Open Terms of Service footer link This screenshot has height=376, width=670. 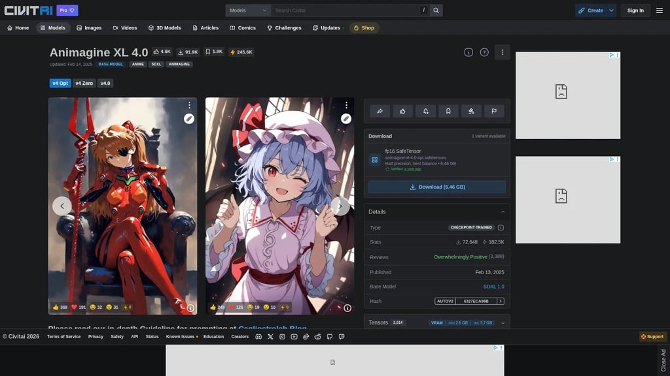[x=63, y=337]
